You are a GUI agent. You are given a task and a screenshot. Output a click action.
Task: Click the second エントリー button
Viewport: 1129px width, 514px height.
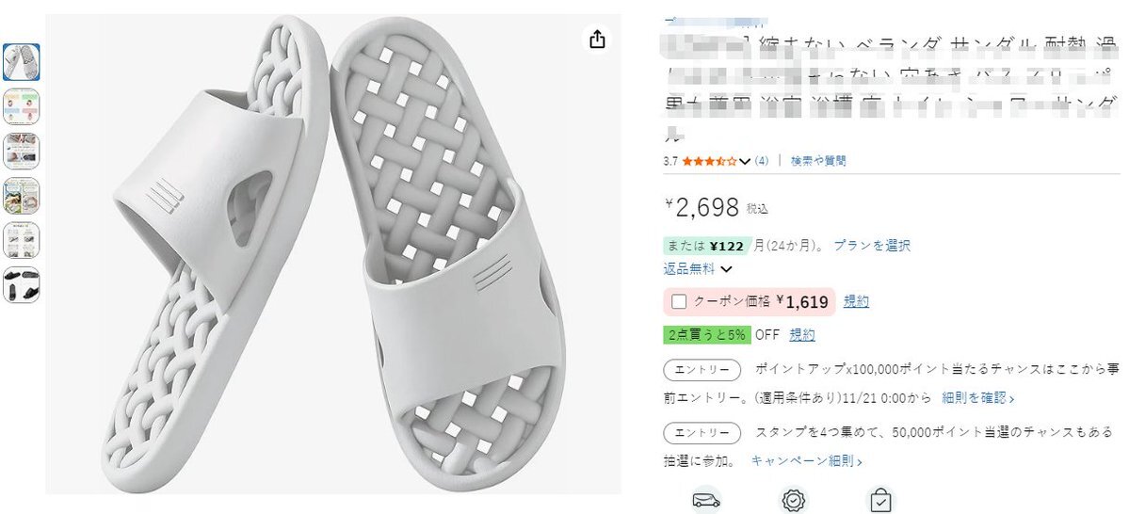(x=702, y=433)
